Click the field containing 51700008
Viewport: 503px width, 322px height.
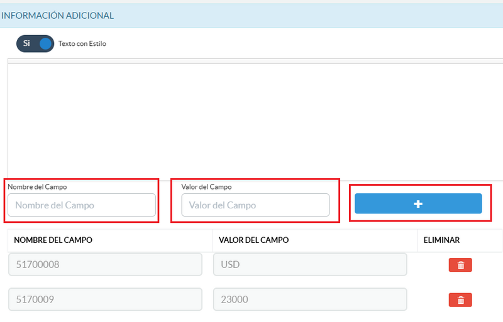[x=105, y=265]
